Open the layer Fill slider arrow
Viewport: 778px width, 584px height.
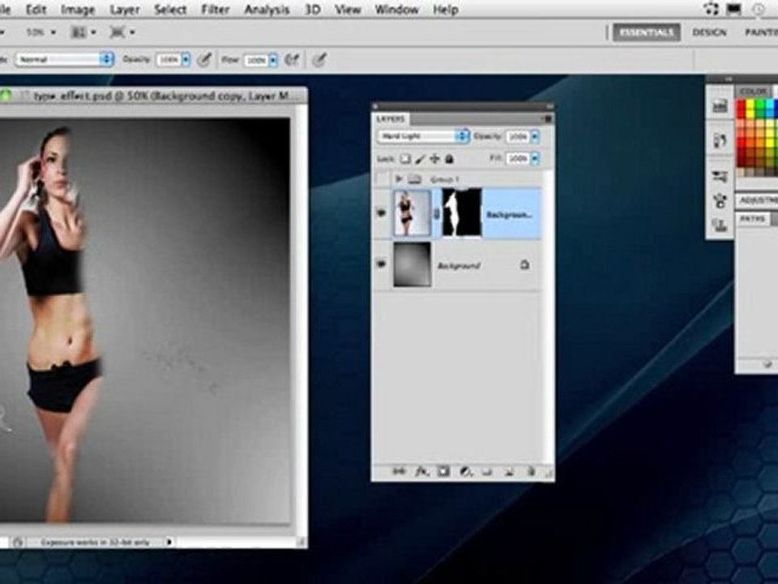coord(535,158)
